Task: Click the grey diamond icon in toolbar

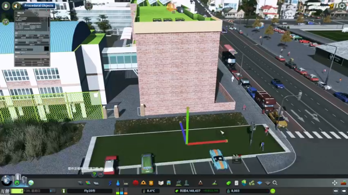Action: tap(268, 183)
